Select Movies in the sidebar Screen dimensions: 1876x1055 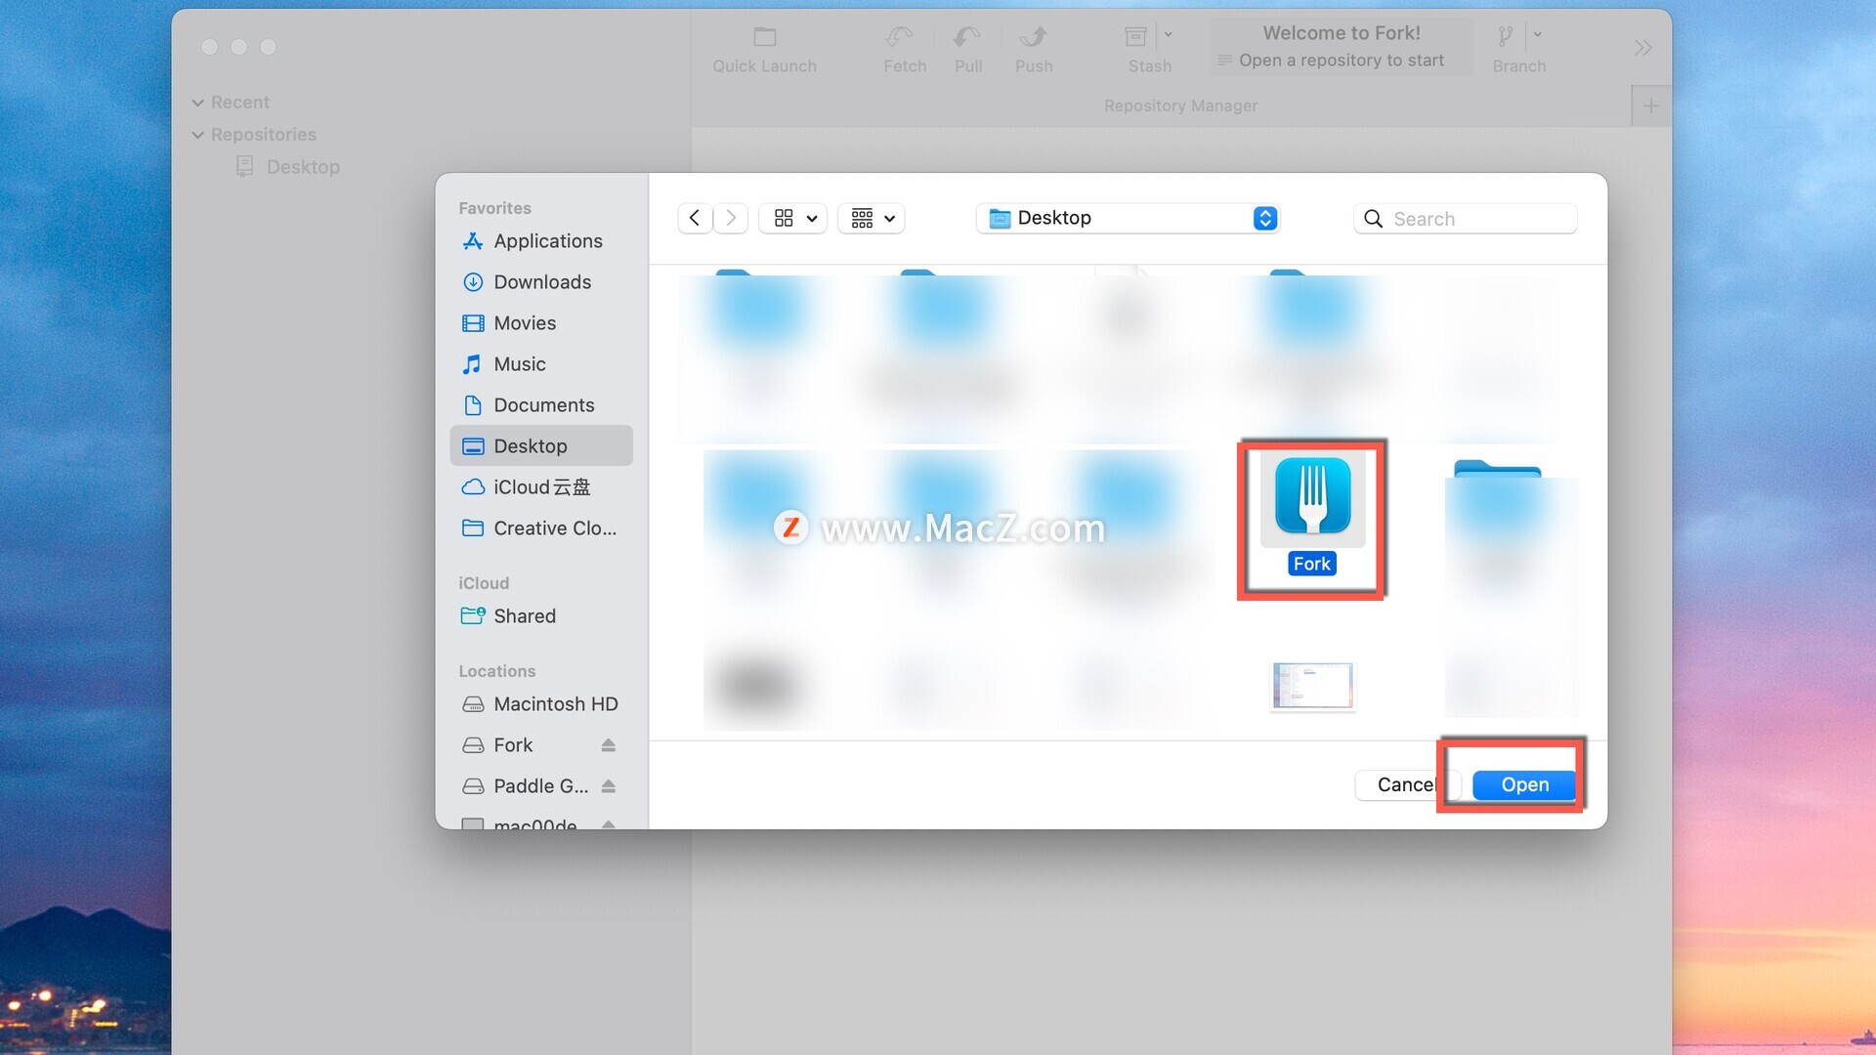click(524, 323)
